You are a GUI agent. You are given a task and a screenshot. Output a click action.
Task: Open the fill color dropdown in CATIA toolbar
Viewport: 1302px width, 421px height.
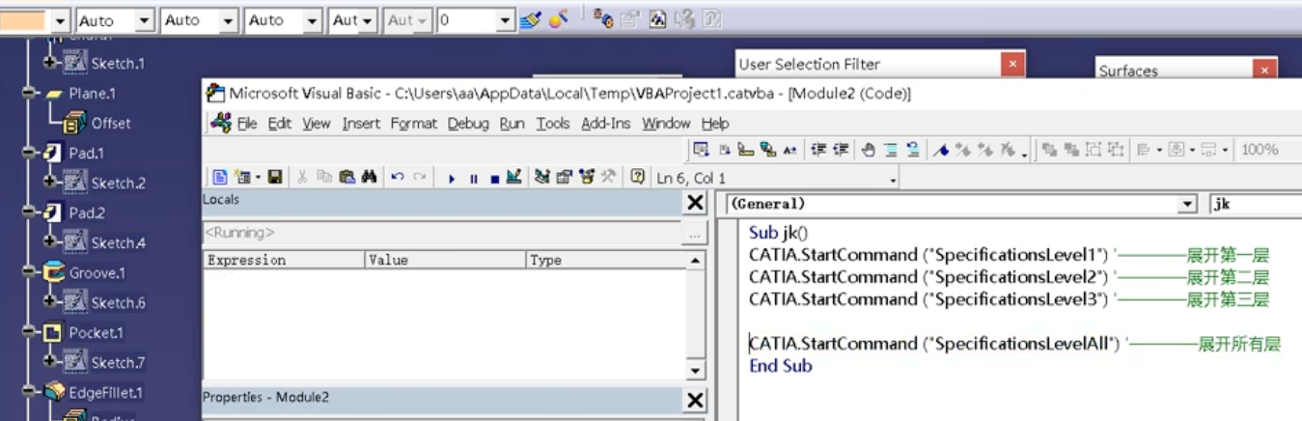point(60,20)
